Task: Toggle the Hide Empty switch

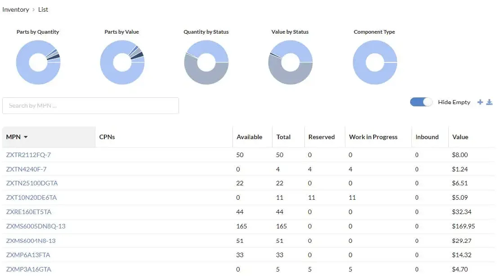Action: tap(421, 102)
